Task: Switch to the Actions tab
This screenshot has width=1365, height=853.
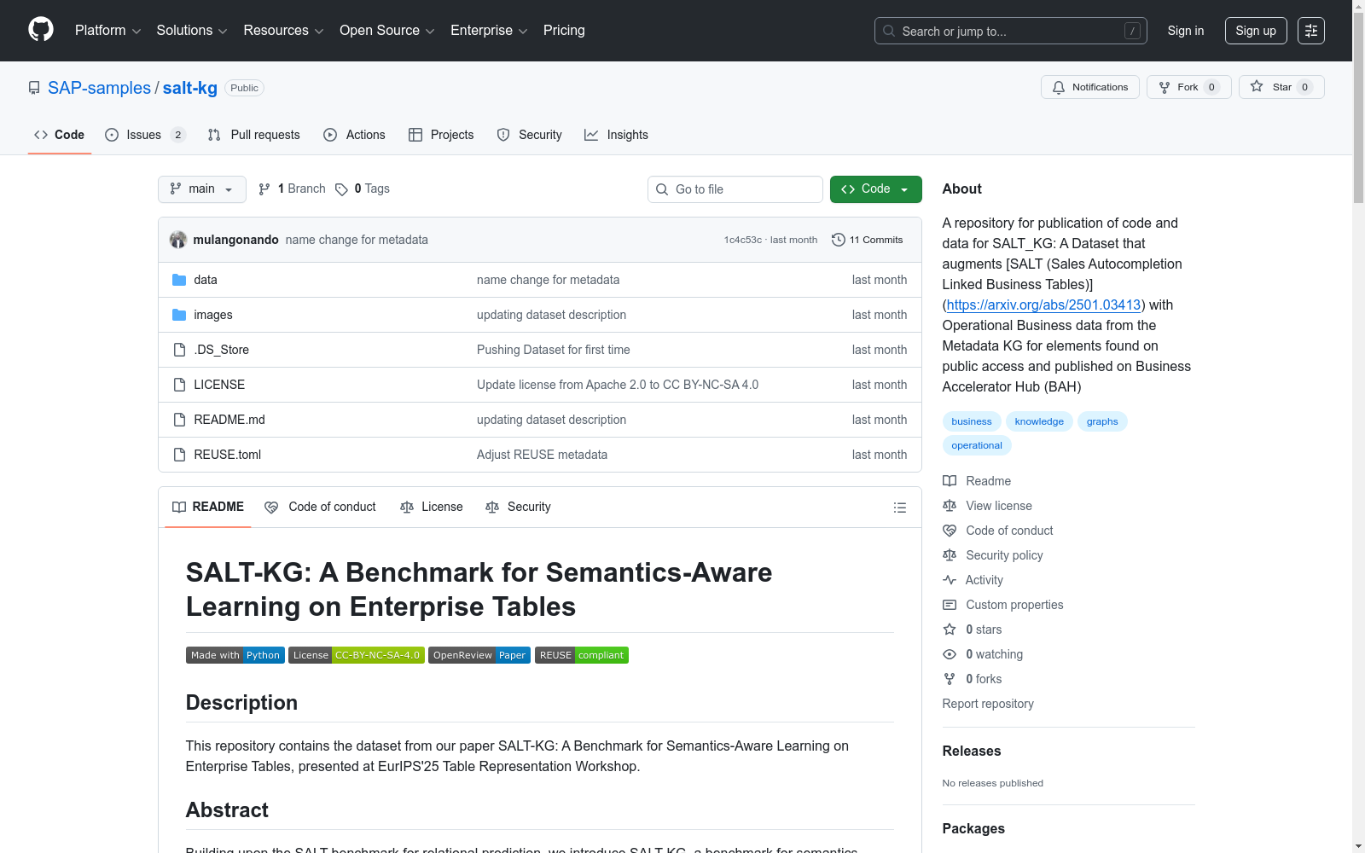Action: click(354, 135)
